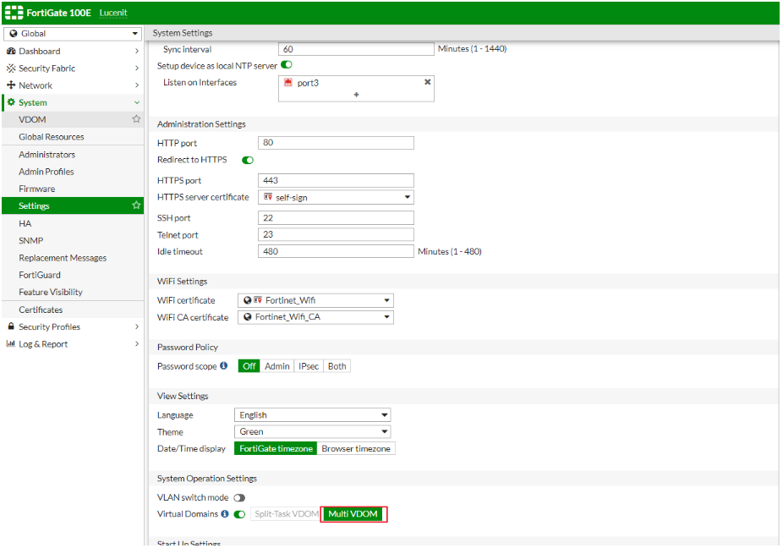
Task: Click the Virtual Domains info icon
Action: (225, 513)
